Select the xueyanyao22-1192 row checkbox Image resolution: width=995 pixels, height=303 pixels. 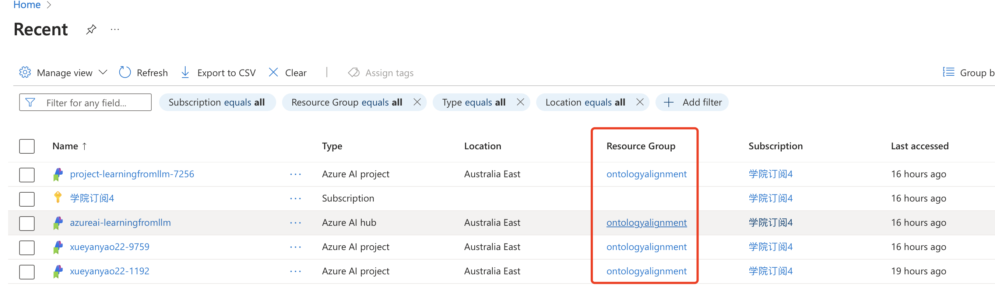(27, 272)
